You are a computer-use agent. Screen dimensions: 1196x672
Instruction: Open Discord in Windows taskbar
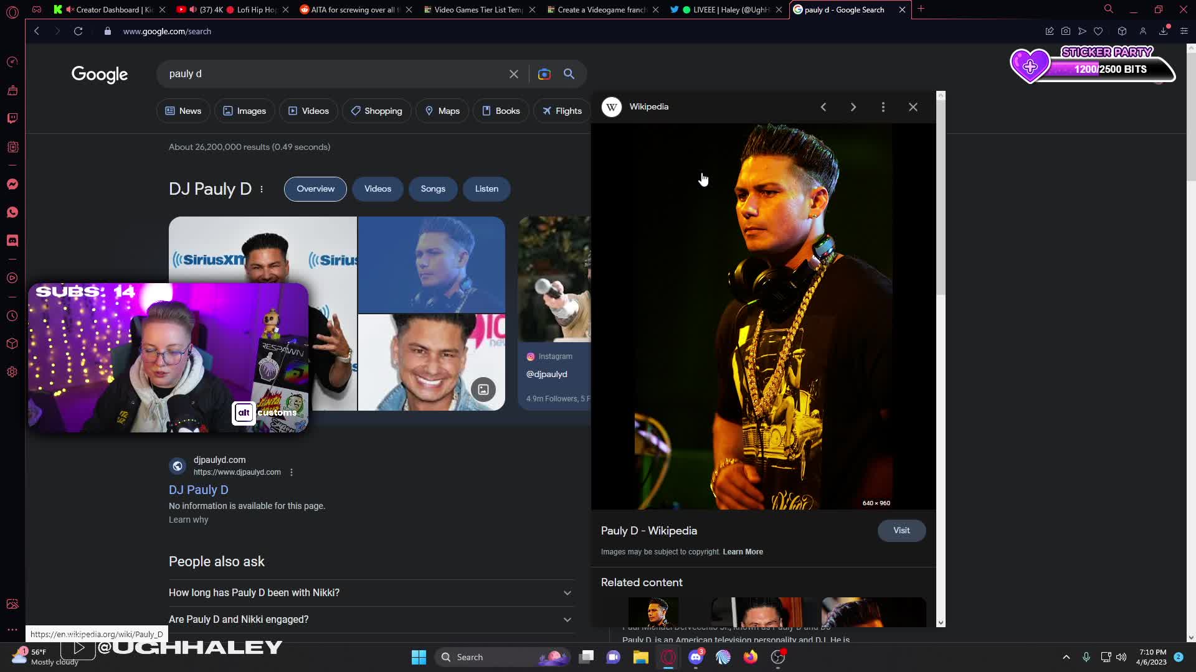coord(696,657)
